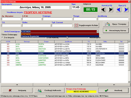Select patient row 001 ΑΛΦΑ
131x98 pixels.
coord(64,44)
